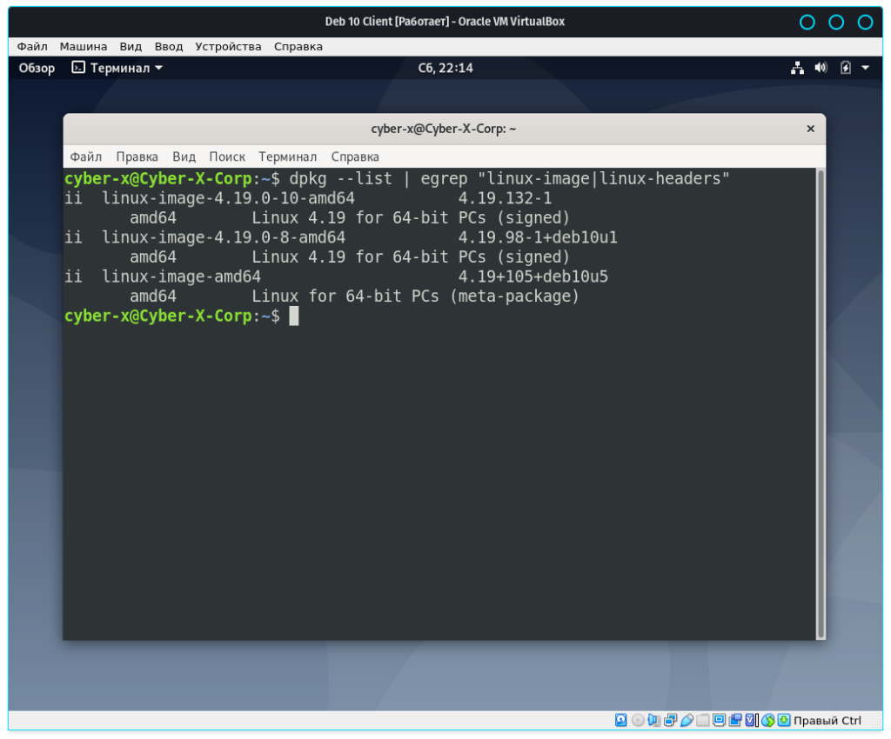Click the Обзор activities button
The width and height of the screenshot is (891, 739).
[x=37, y=68]
